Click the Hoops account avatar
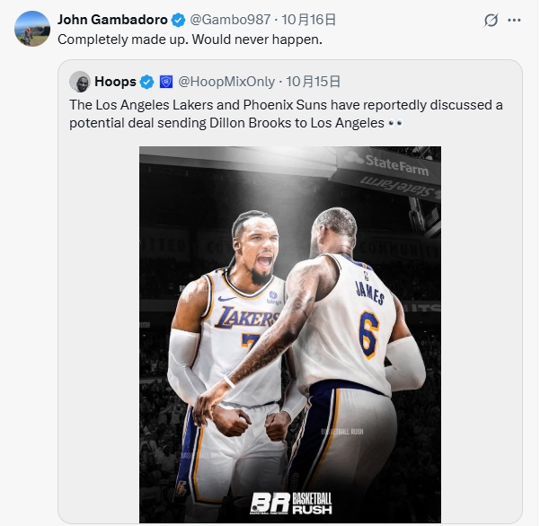 (x=80, y=82)
